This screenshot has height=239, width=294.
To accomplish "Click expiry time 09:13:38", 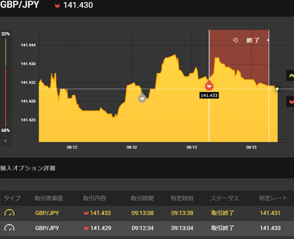I will coord(182,213).
